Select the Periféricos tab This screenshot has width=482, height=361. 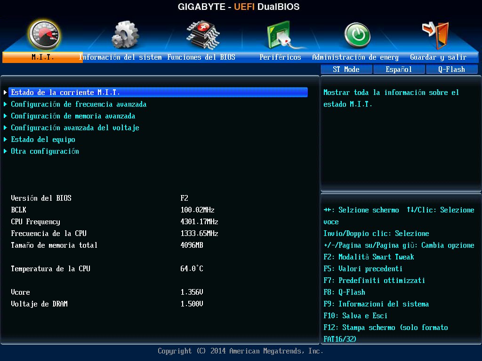(280, 57)
